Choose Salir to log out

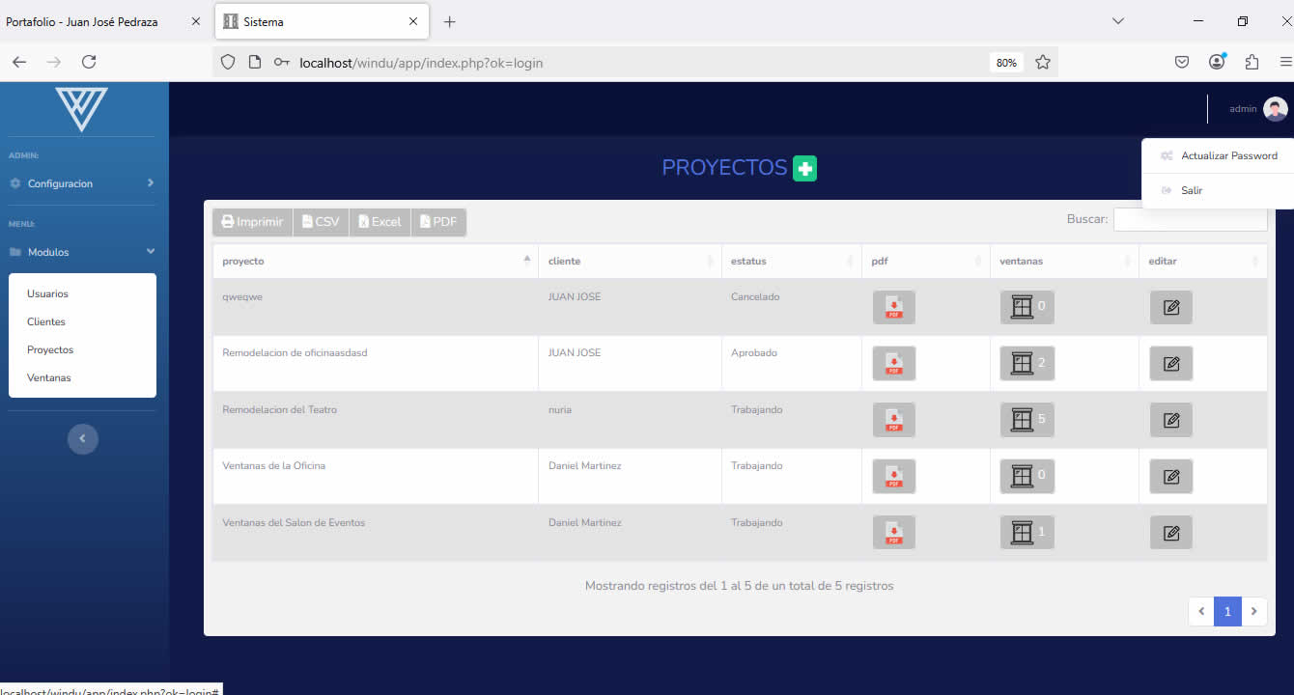click(1192, 190)
